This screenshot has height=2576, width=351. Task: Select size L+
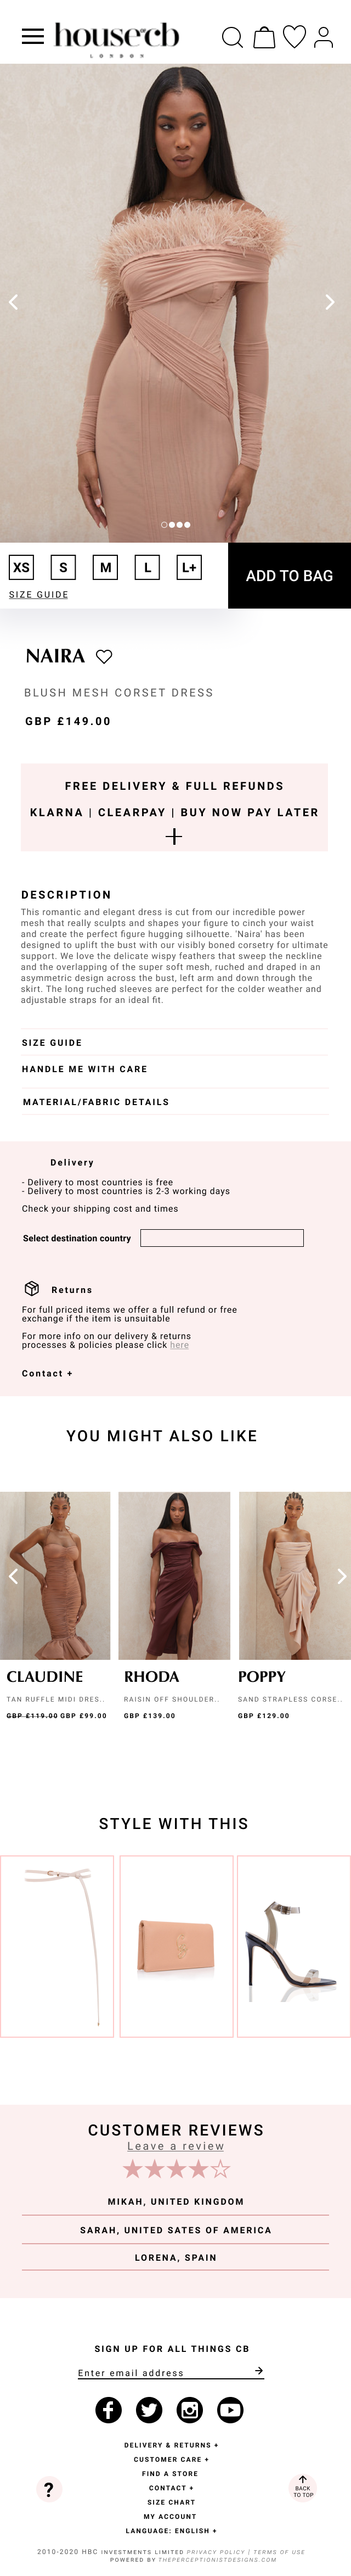point(189,567)
